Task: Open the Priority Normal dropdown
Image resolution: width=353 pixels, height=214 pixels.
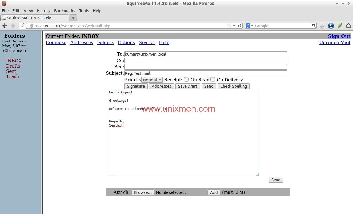Action: 152,80
